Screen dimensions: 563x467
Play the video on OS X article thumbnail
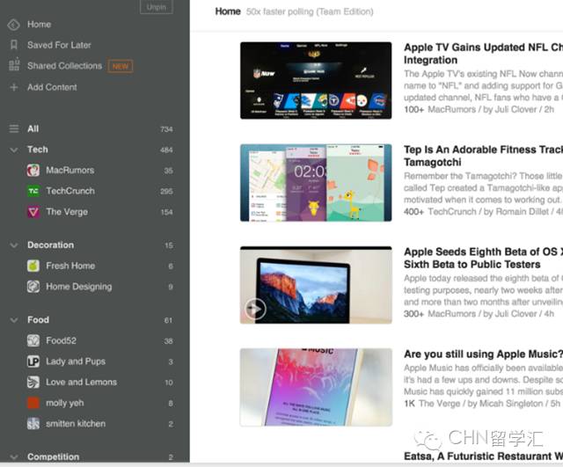[255, 309]
